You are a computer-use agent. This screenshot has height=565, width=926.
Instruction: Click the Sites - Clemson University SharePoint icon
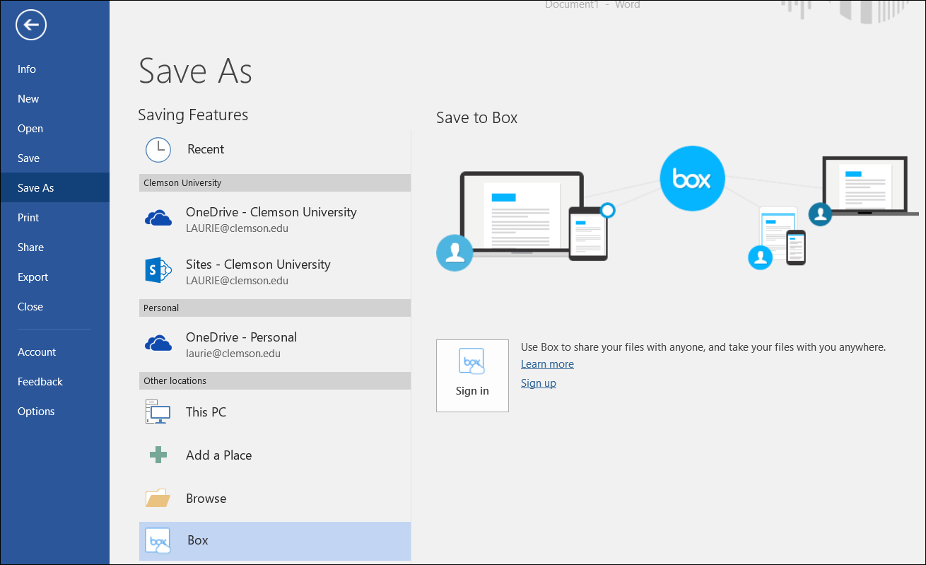[x=158, y=270]
